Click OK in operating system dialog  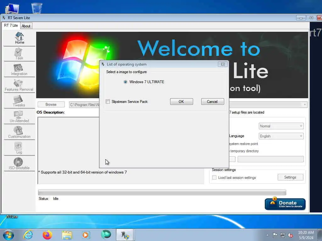(181, 102)
